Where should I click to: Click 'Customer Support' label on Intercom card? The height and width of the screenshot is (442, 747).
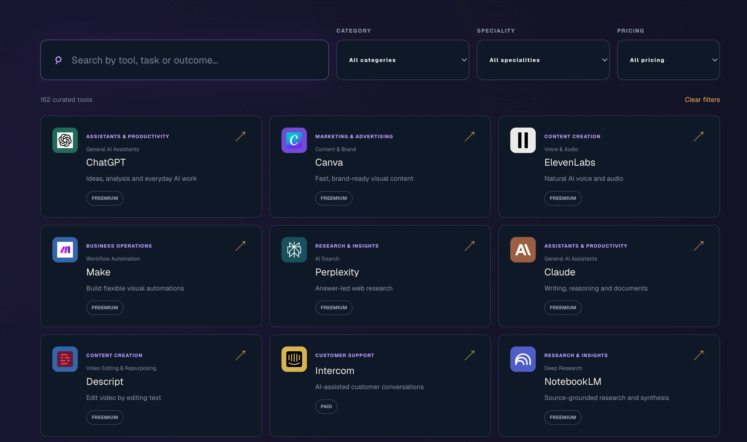[345, 356]
